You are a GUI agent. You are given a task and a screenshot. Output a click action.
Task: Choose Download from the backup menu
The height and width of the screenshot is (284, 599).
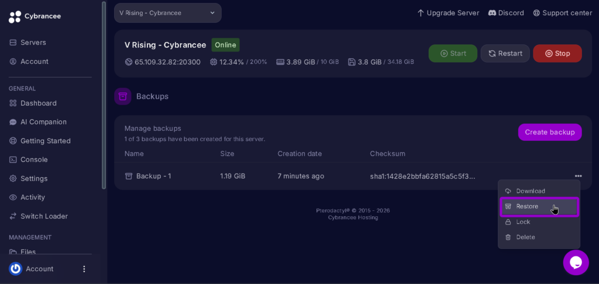pyautogui.click(x=539, y=191)
